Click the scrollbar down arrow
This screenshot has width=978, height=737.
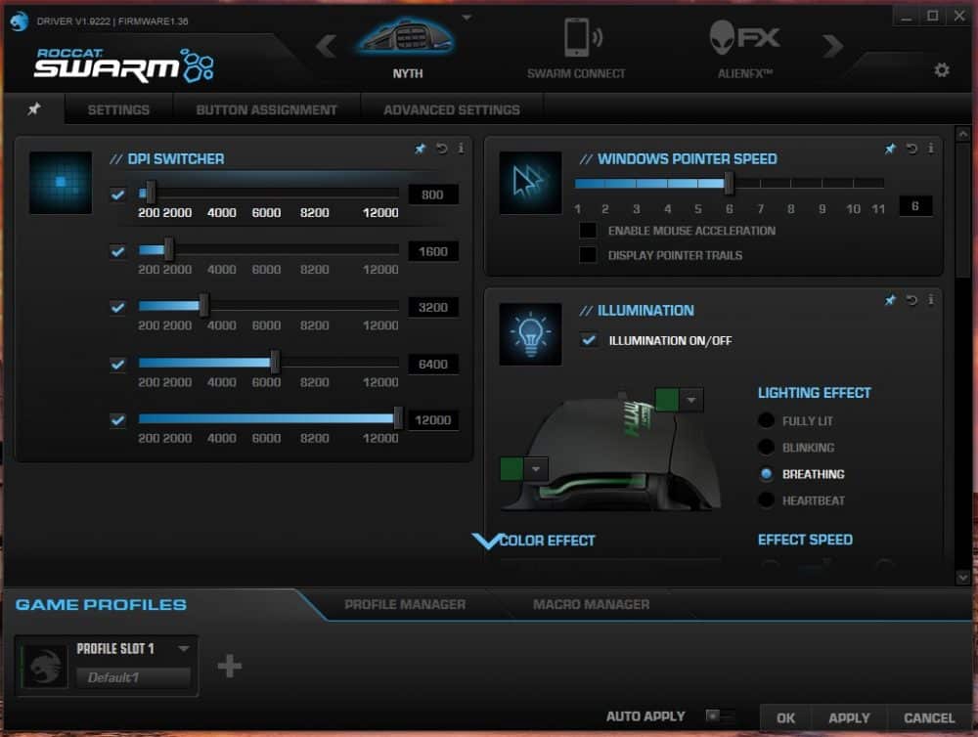click(x=962, y=578)
